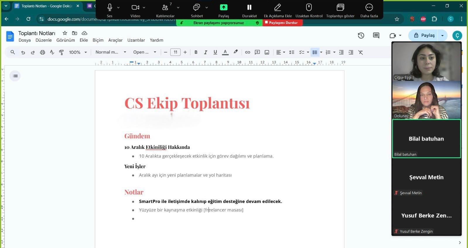
Task: Toggle bold formatting
Action: [196, 52]
